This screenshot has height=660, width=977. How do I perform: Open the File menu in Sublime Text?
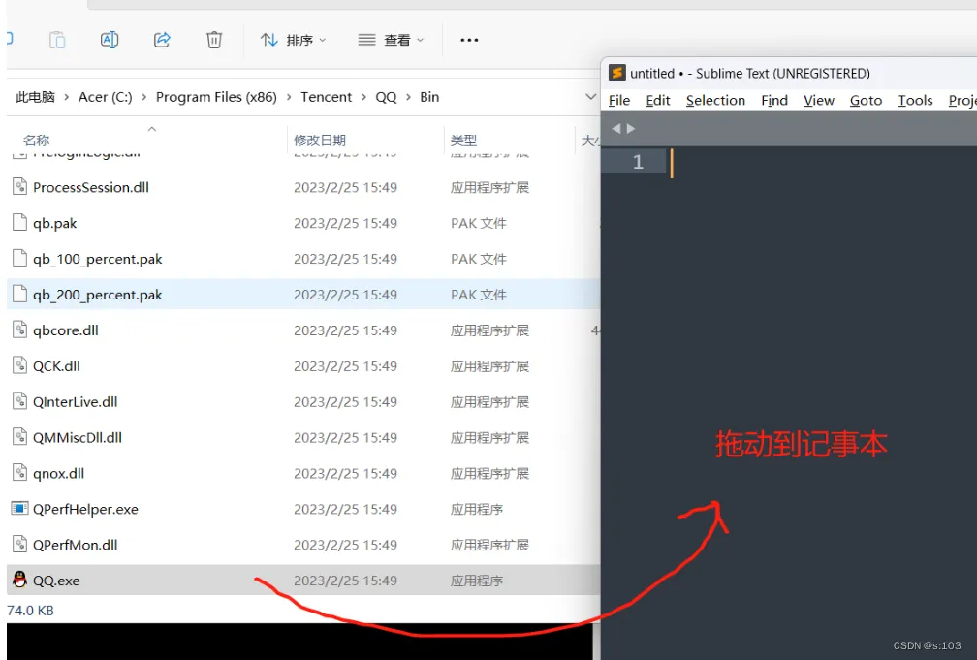click(618, 100)
